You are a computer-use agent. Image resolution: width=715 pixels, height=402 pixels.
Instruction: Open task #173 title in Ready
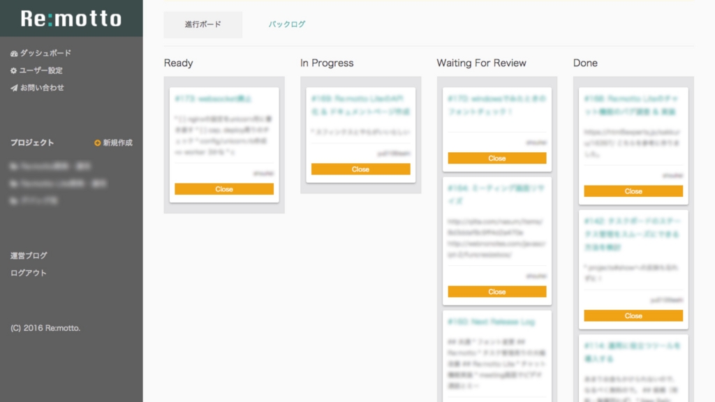pos(213,99)
